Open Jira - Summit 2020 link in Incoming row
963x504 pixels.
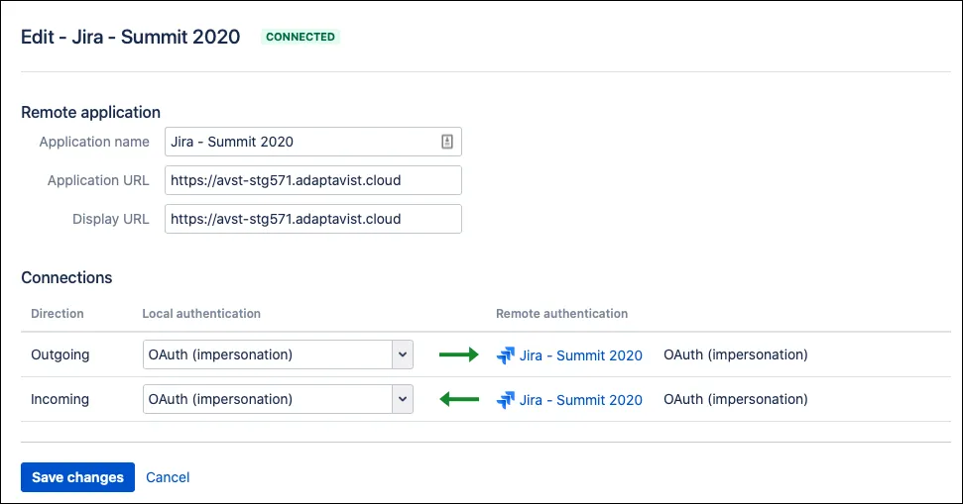(x=581, y=400)
